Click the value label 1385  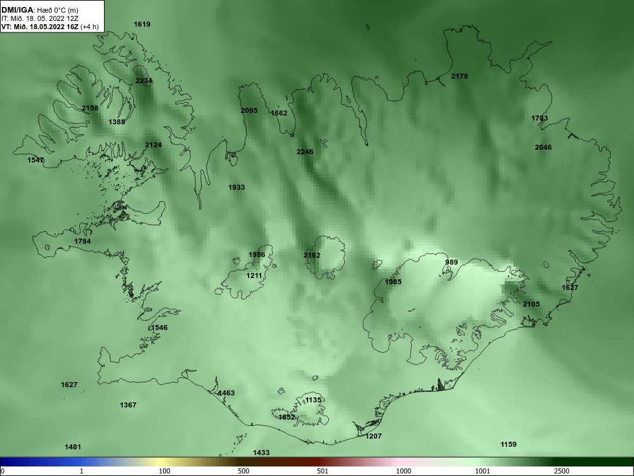(117, 122)
